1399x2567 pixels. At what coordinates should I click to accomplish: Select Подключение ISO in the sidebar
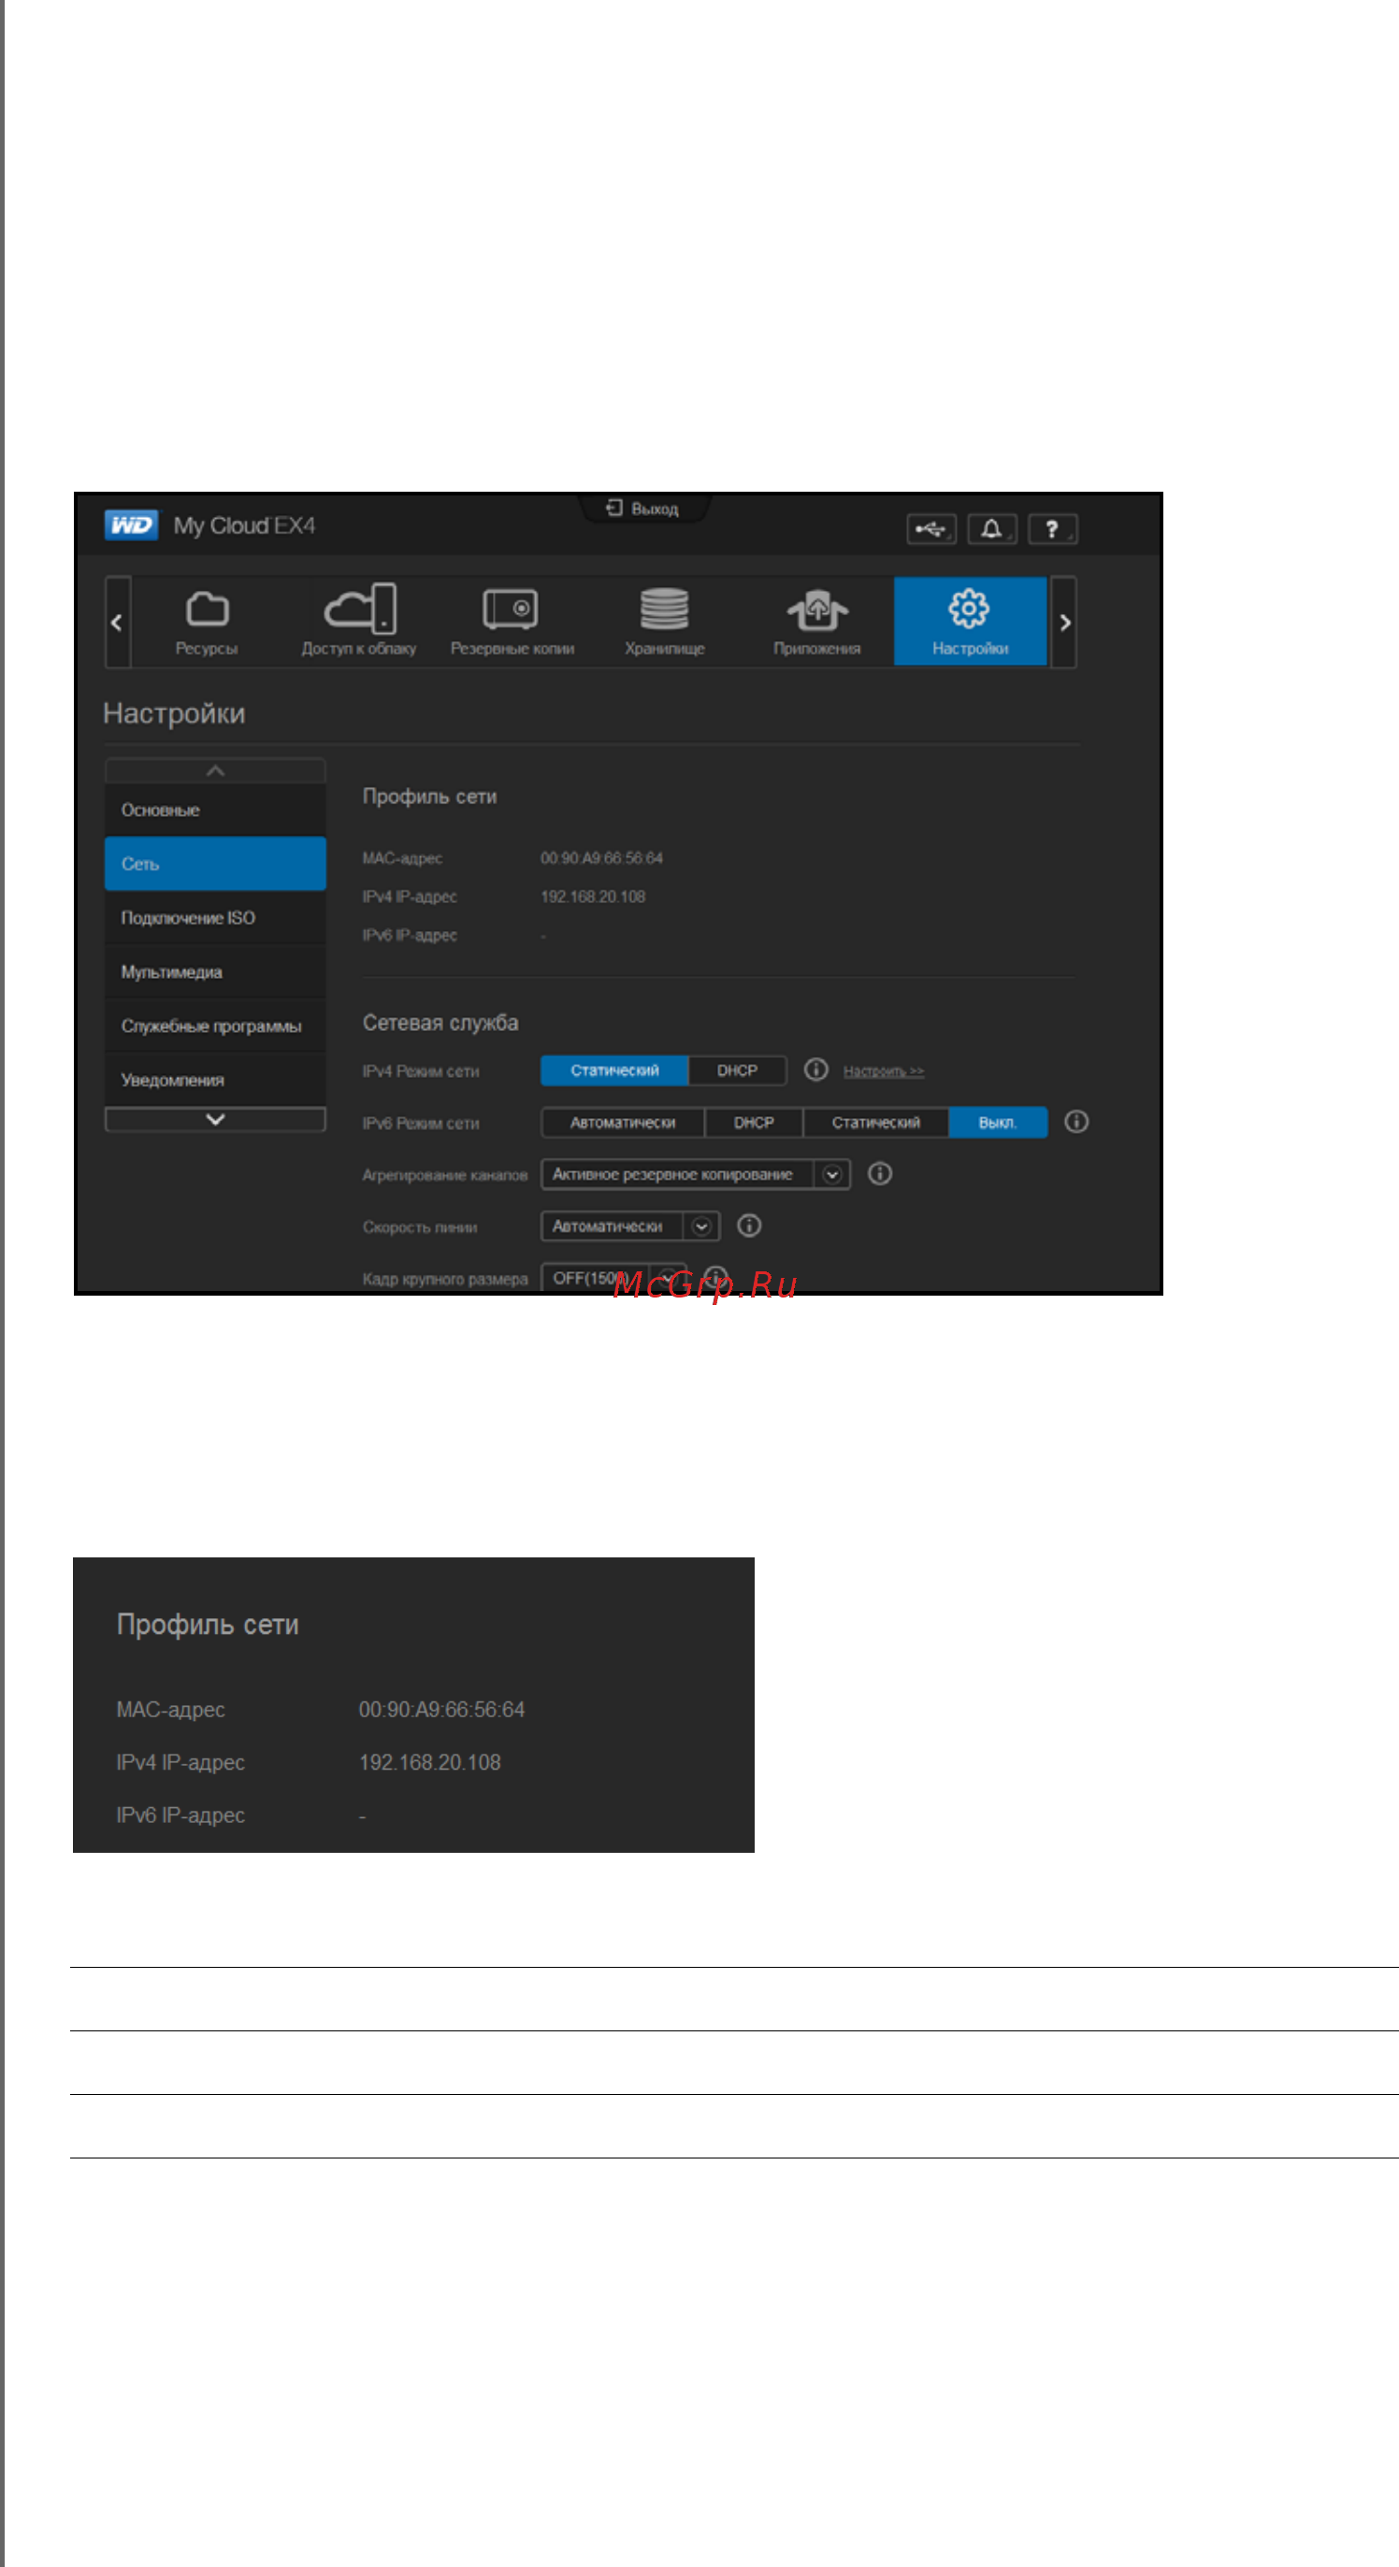click(x=215, y=917)
